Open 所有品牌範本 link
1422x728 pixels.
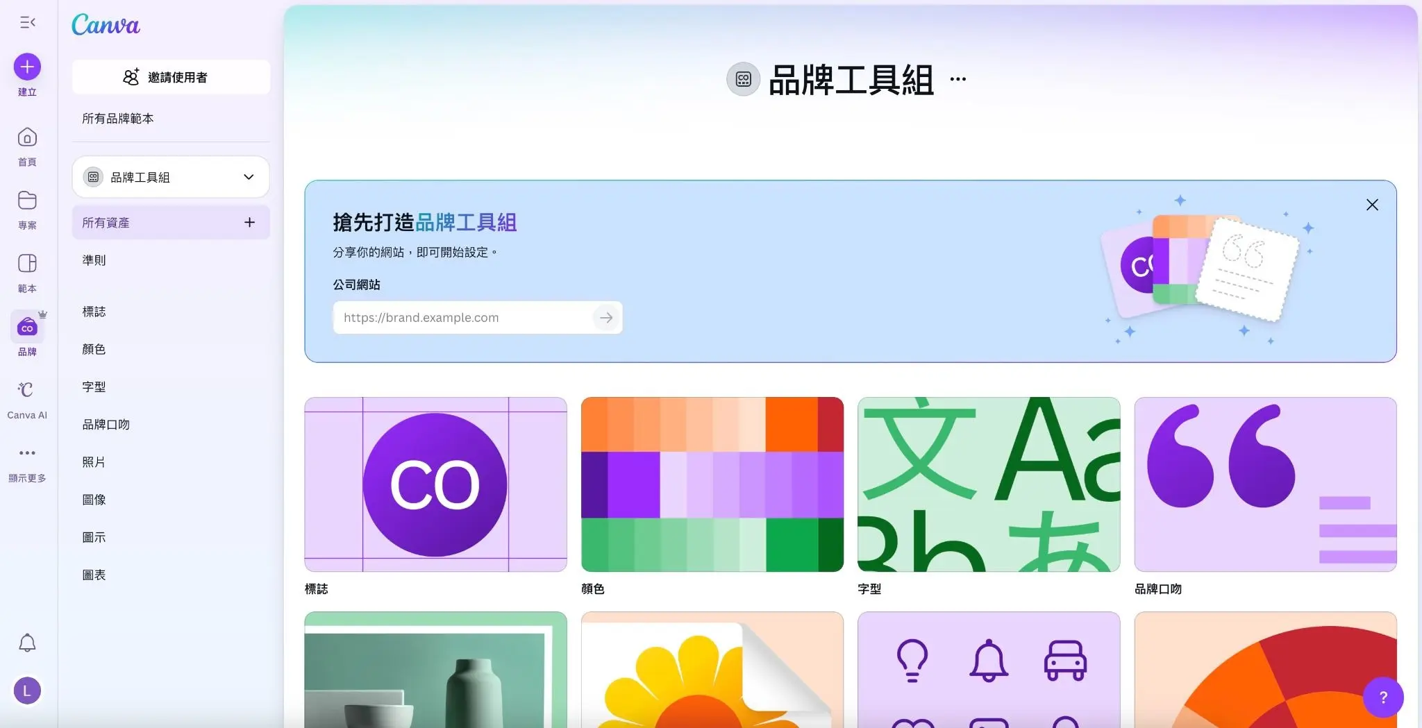118,119
